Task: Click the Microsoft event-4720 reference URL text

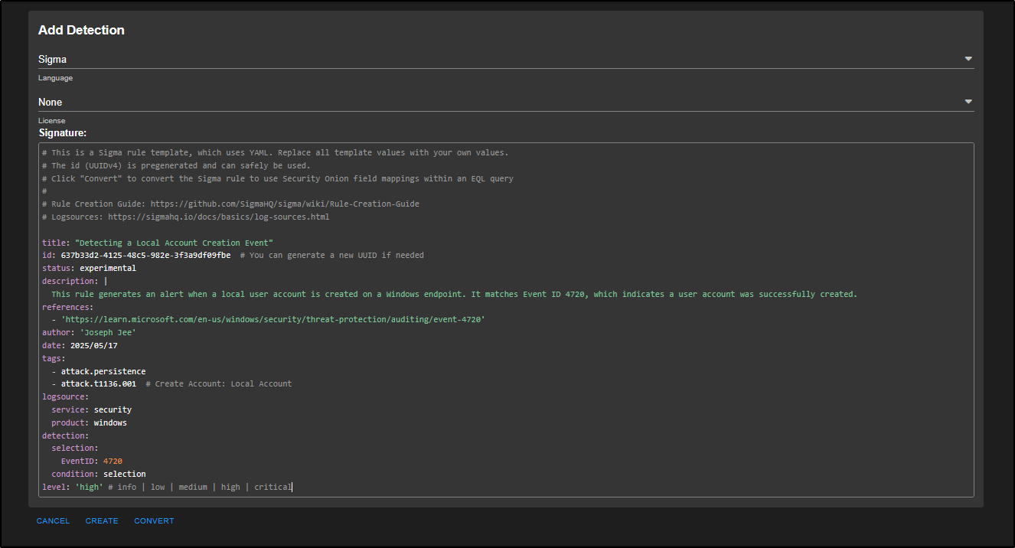Action: (x=273, y=320)
